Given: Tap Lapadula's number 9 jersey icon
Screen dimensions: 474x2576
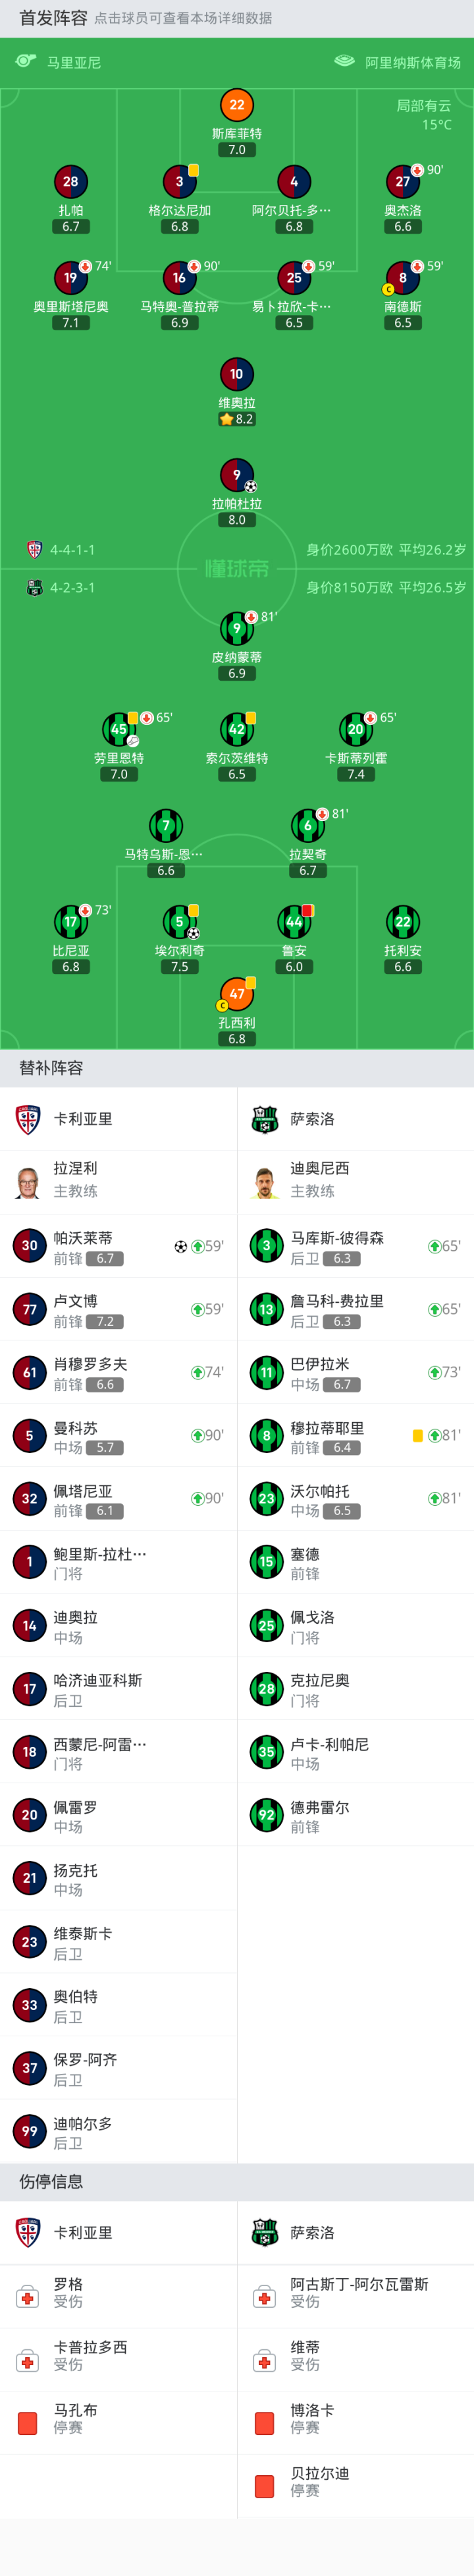Looking at the screenshot, I should pyautogui.click(x=237, y=475).
